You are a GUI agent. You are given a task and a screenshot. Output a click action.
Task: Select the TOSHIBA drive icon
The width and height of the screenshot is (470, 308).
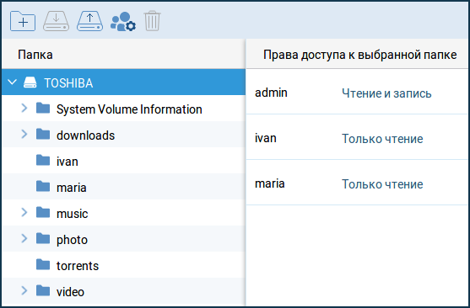(x=30, y=82)
